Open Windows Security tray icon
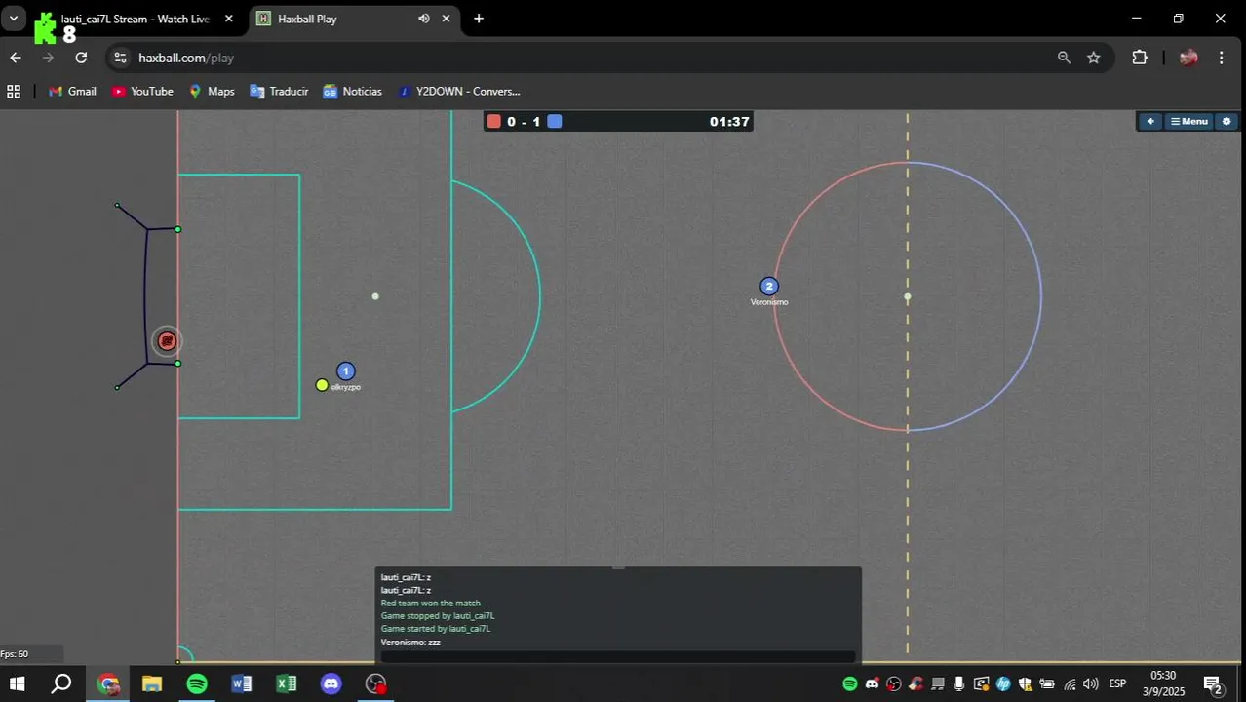The width and height of the screenshot is (1246, 702). click(x=1025, y=683)
